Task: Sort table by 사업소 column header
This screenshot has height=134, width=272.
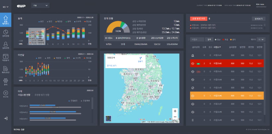Action: [217, 47]
